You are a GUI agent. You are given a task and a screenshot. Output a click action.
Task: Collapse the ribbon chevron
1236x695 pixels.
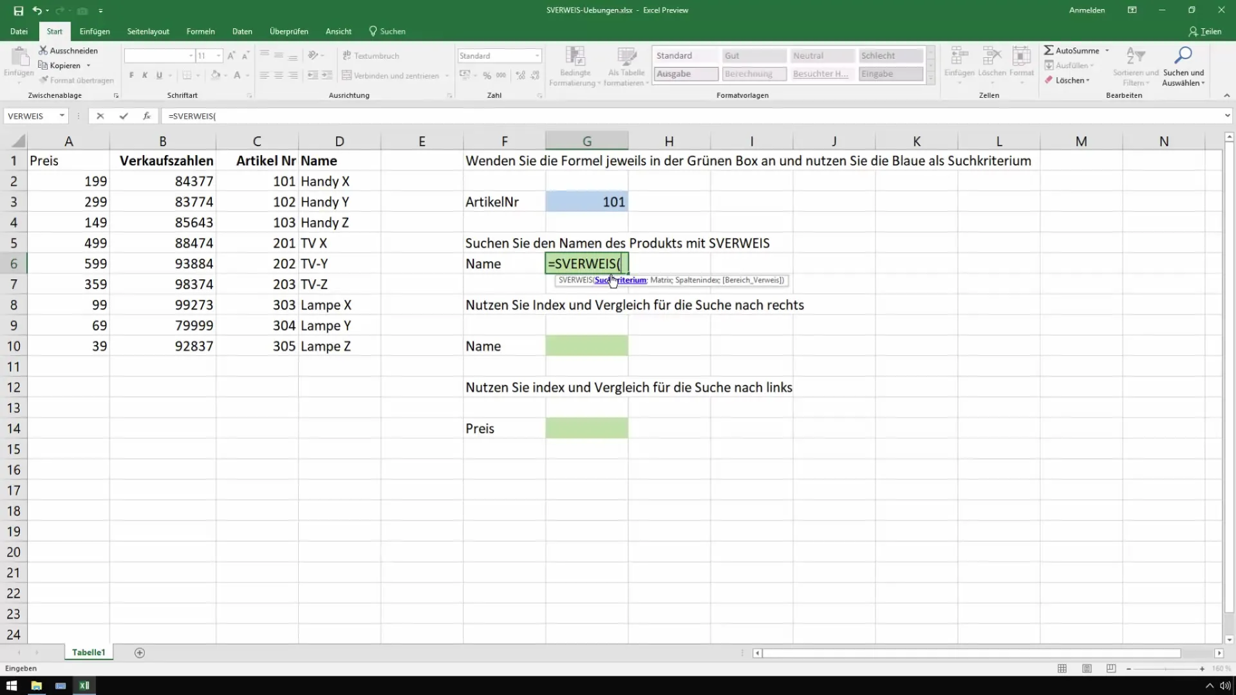(1226, 95)
